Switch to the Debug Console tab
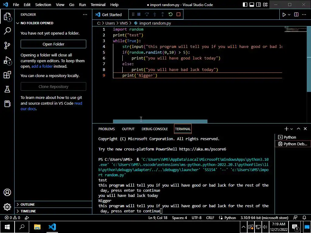Viewport: 311px width, 233px height. tap(155, 129)
